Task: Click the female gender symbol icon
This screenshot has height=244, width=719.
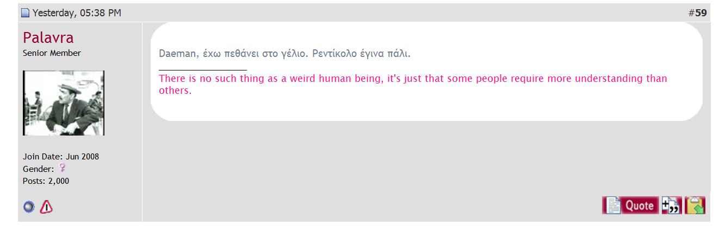Action: pos(61,168)
